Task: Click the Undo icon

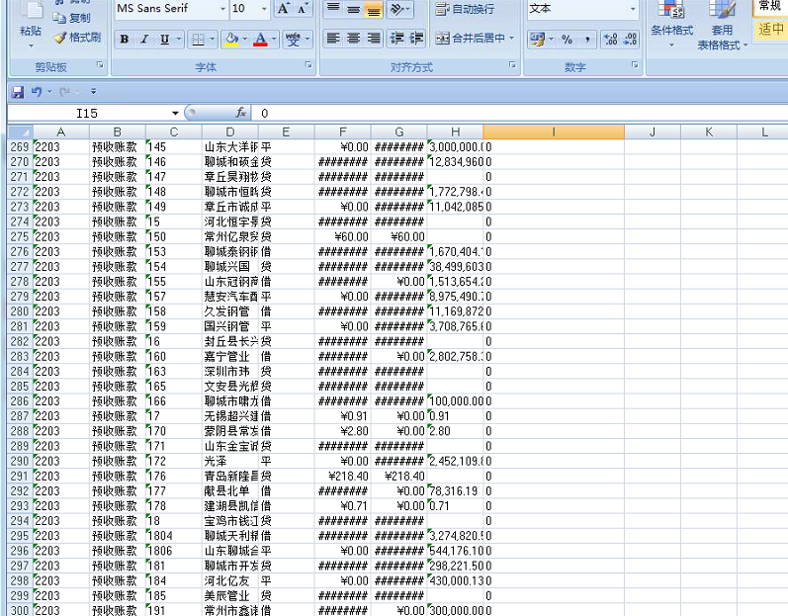Action: click(x=37, y=91)
